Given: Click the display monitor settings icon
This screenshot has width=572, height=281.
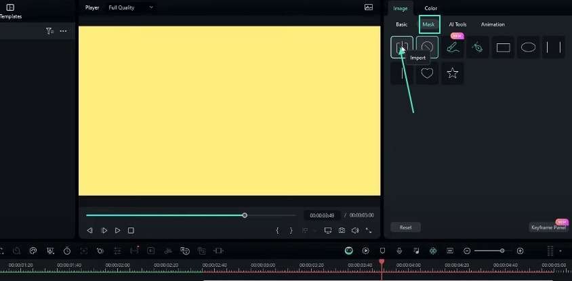Looking at the screenshot, I should [328, 230].
